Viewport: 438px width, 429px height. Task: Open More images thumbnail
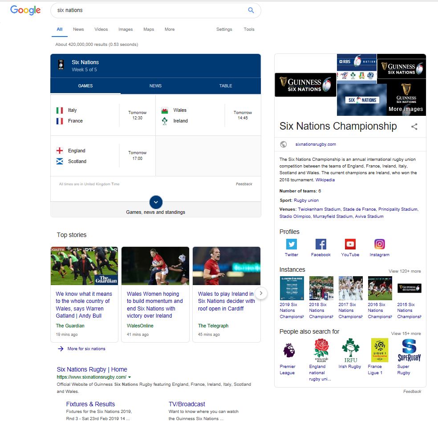click(406, 100)
